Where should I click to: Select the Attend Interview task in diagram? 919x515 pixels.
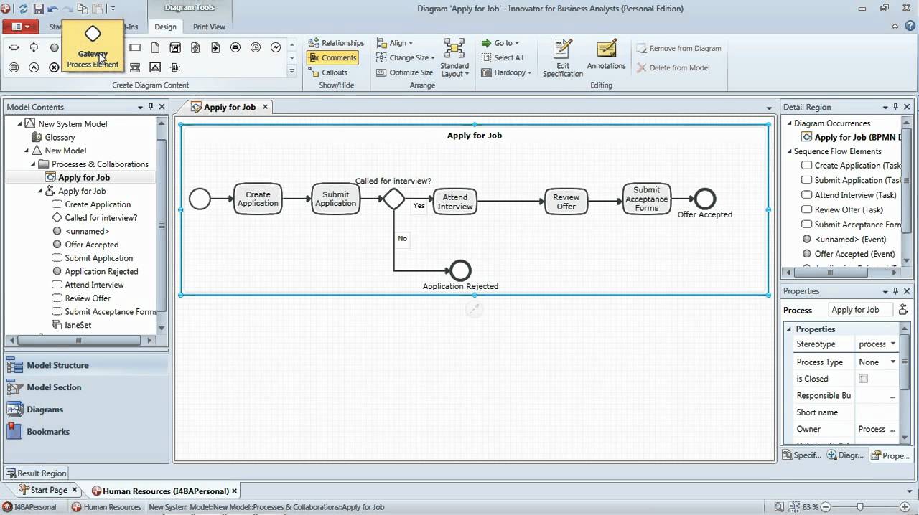(x=454, y=201)
